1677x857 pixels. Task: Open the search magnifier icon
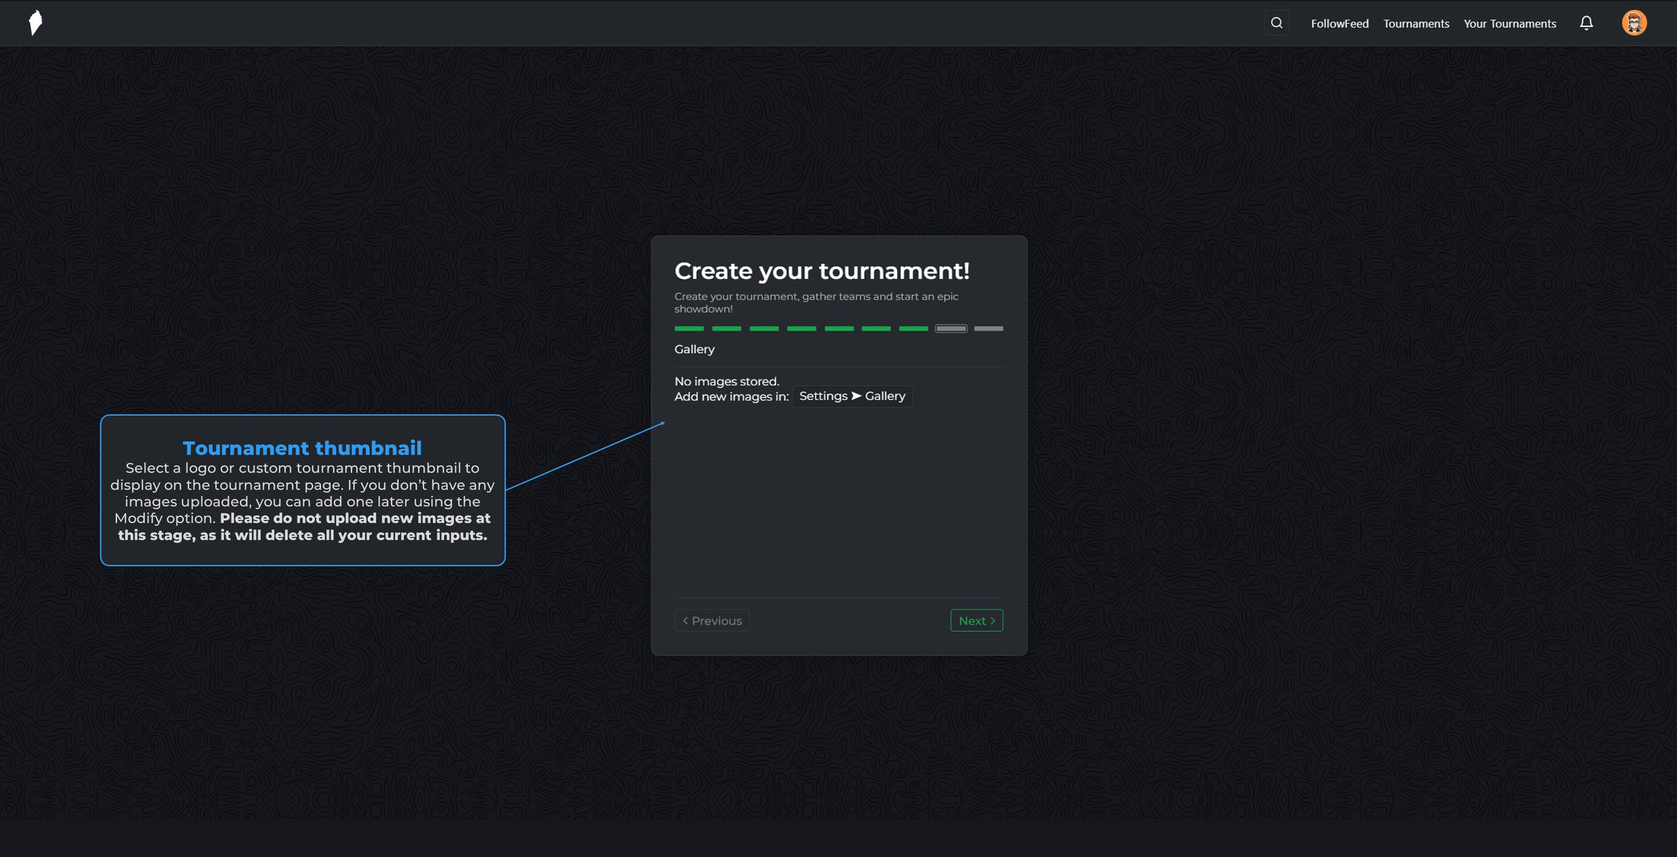pos(1276,23)
